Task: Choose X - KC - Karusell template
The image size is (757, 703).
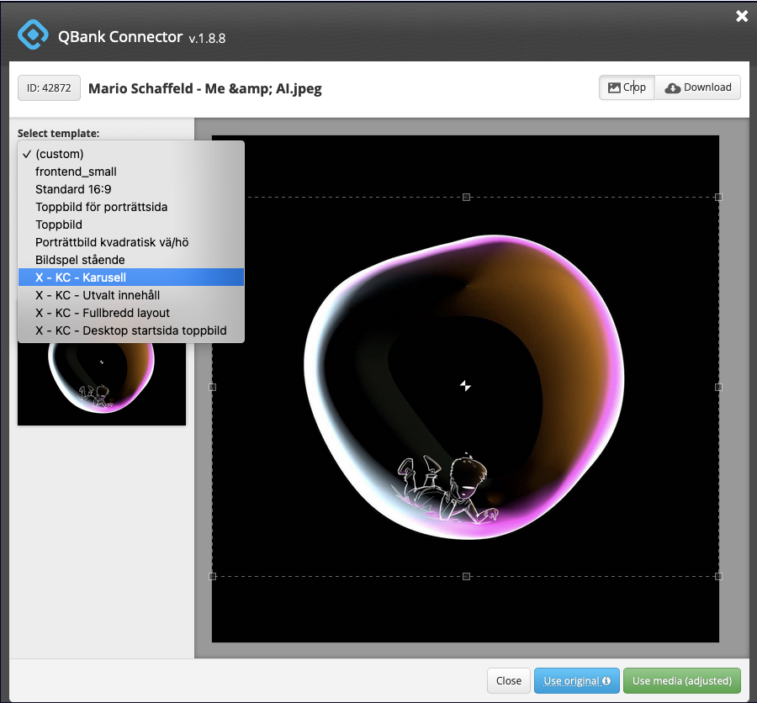Action: [x=131, y=277]
